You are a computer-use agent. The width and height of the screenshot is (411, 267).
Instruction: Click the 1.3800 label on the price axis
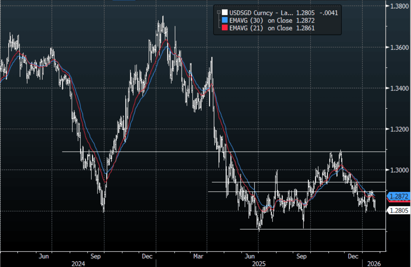coord(398,6)
